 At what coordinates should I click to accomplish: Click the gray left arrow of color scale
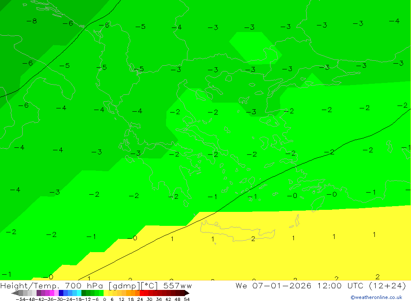[15, 293]
